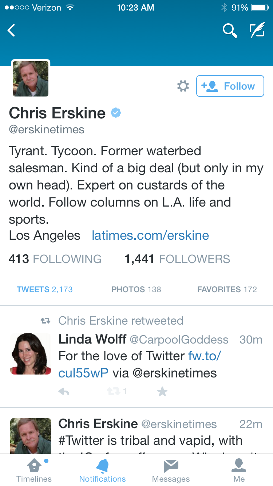View the Photos section
Image resolution: width=273 pixels, height=486 pixels.
(136, 290)
